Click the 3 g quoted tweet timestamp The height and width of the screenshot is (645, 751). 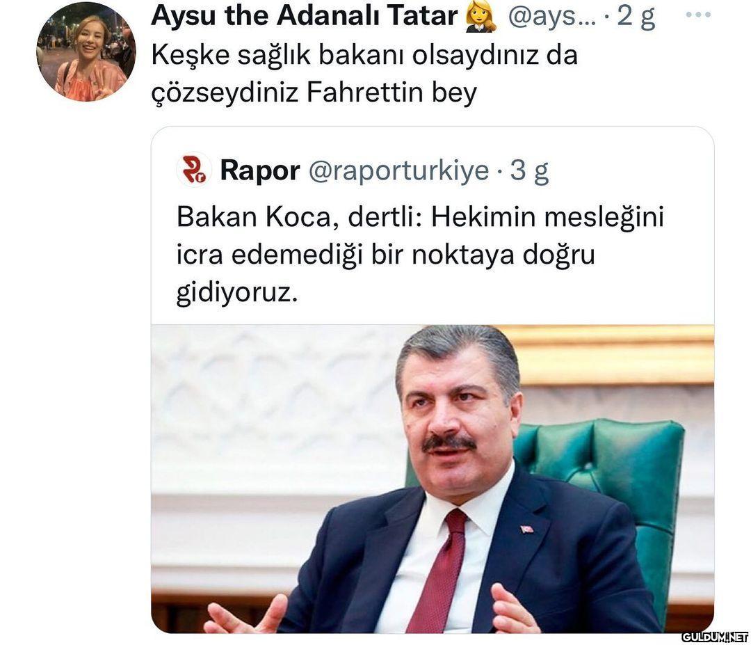[529, 170]
